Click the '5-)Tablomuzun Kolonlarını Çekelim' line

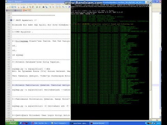click(x=41, y=99)
